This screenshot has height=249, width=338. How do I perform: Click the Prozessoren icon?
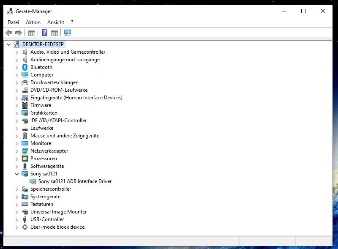coord(25,159)
